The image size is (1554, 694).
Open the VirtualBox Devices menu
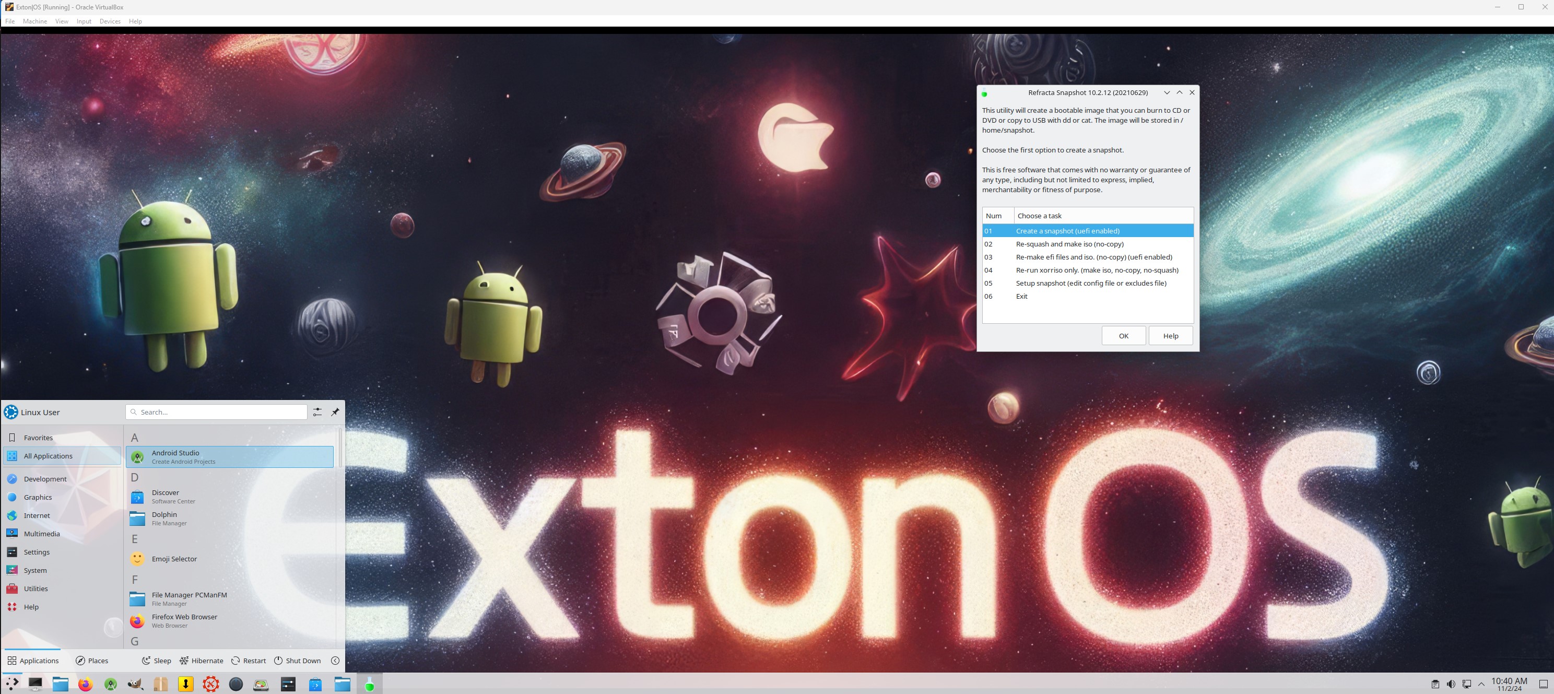(x=110, y=21)
